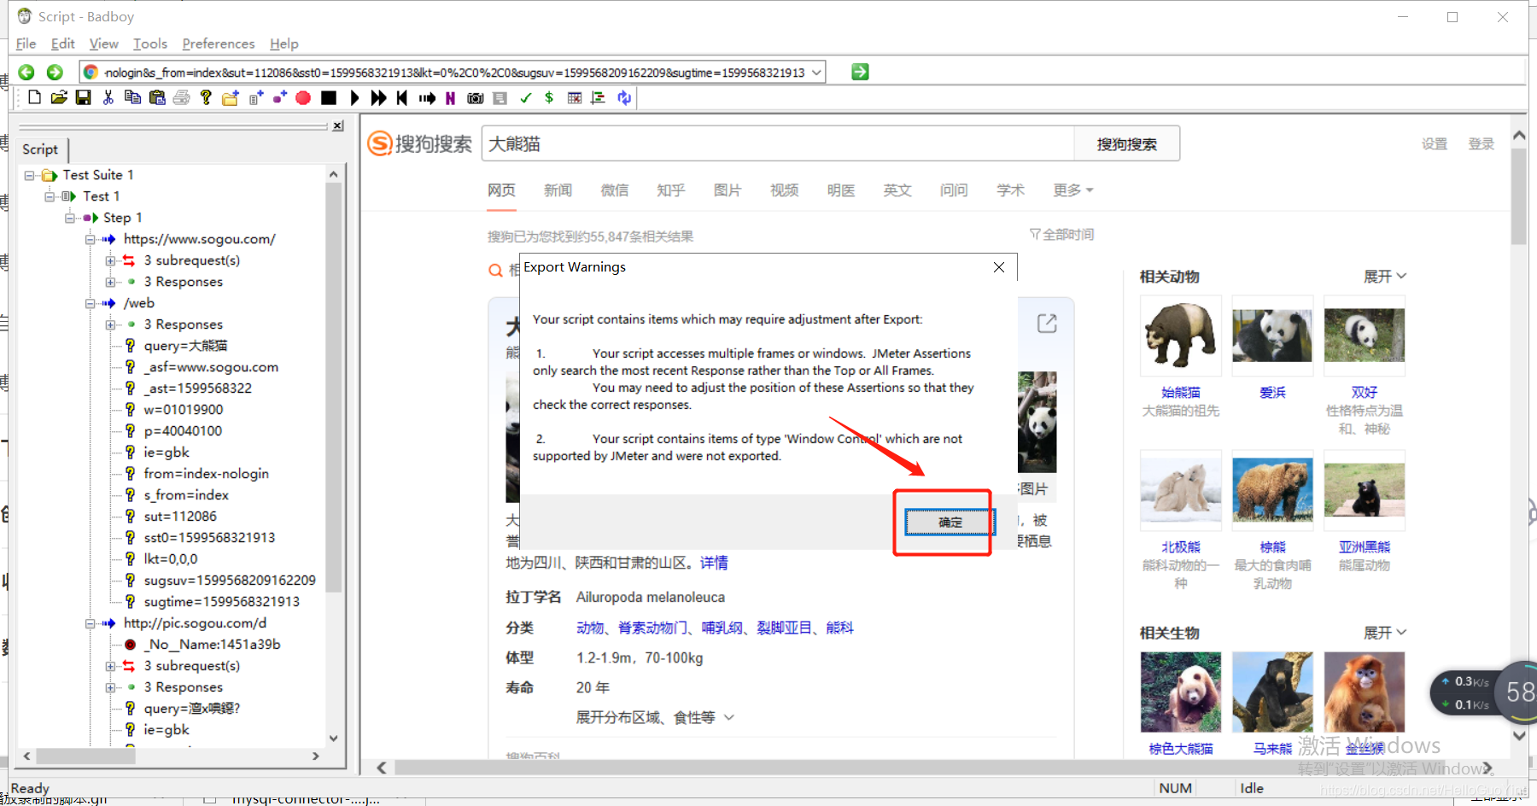
Task: Click the 设置 link at top right
Action: tap(1435, 143)
